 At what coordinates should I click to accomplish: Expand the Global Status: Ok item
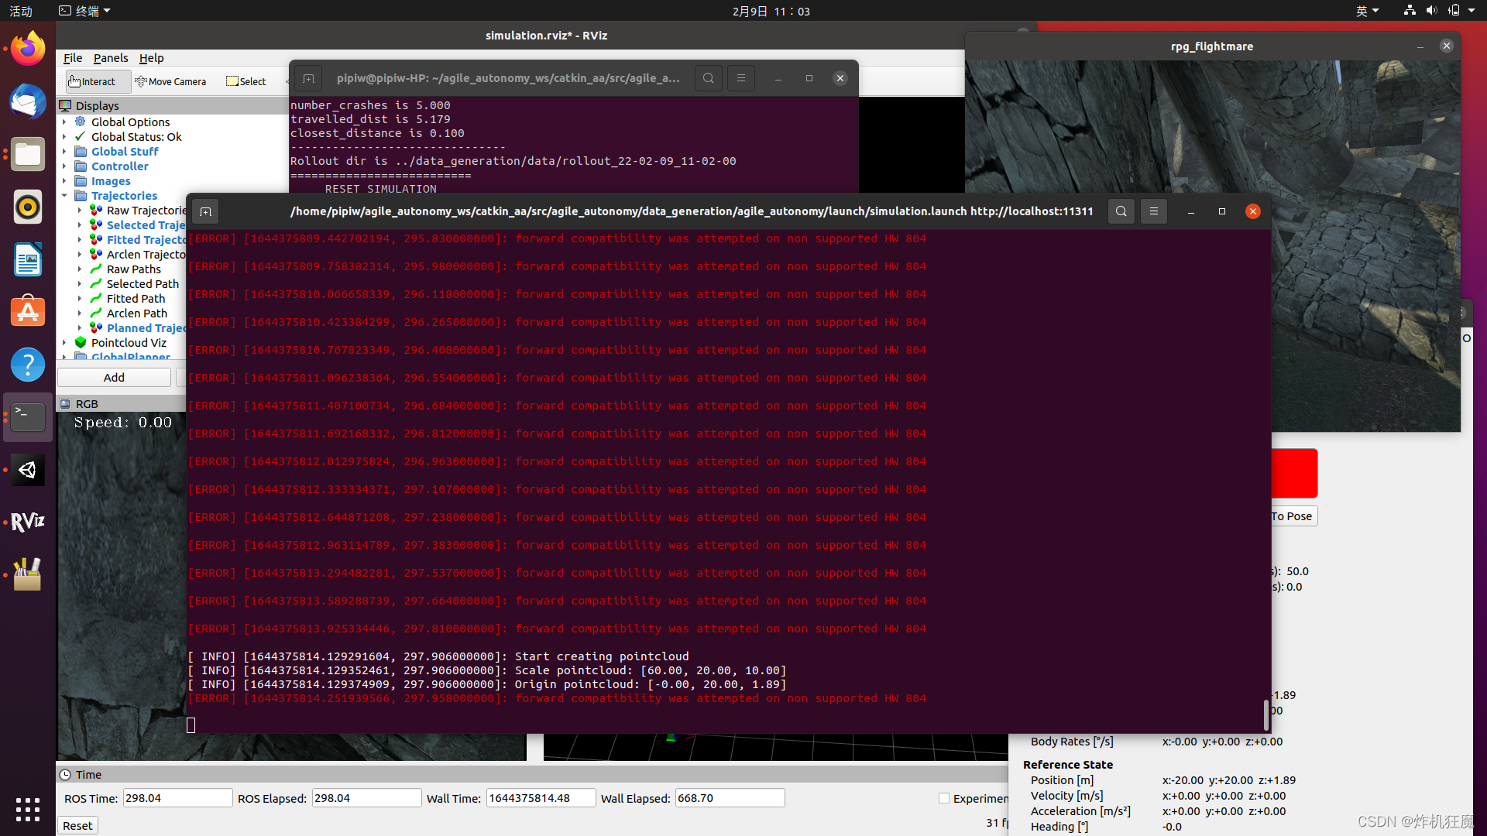[x=64, y=137]
